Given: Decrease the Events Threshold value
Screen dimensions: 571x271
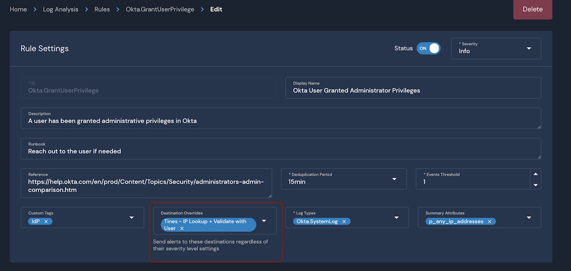Looking at the screenshot, I should point(536,185).
